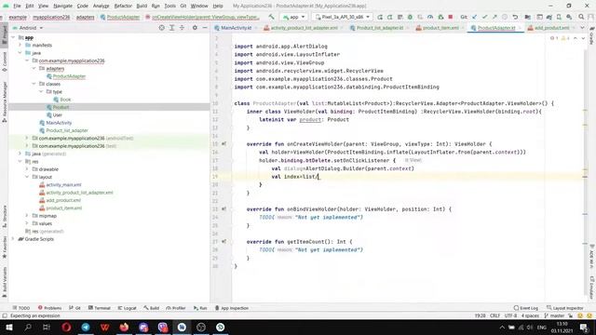Select the Book class in tree
The image size is (596, 335).
click(65, 100)
